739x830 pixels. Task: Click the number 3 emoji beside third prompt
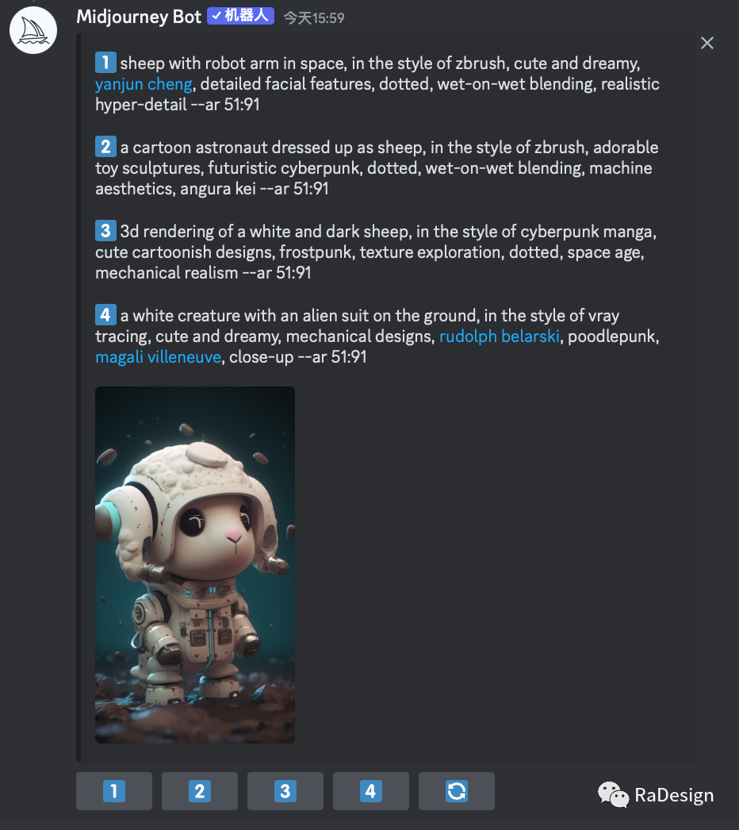[105, 231]
